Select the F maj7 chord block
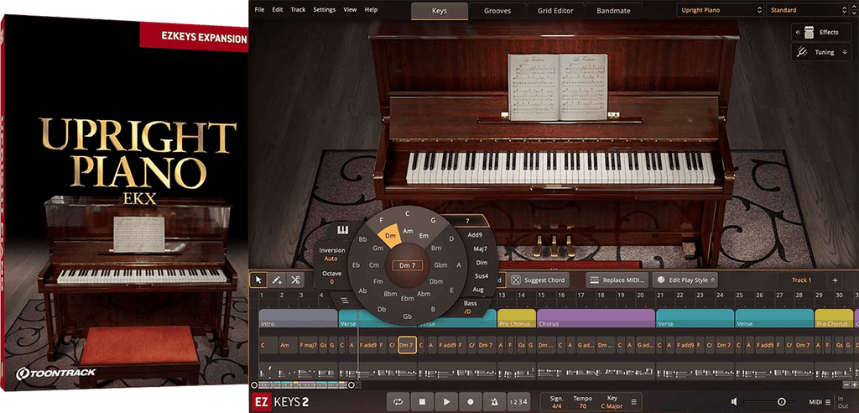Image resolution: width=859 pixels, height=413 pixels. click(x=309, y=345)
